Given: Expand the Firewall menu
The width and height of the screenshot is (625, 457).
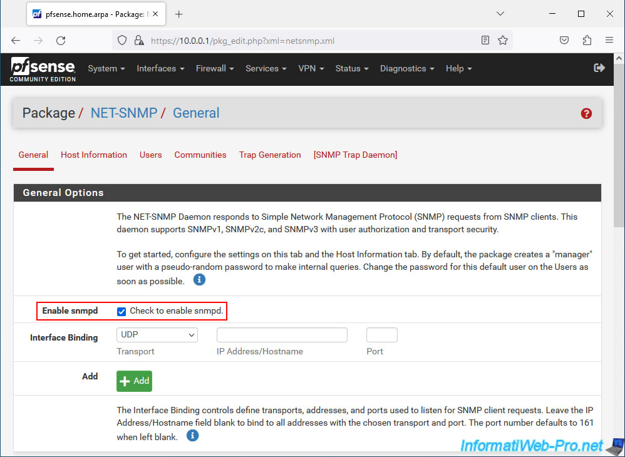Looking at the screenshot, I should click(215, 68).
